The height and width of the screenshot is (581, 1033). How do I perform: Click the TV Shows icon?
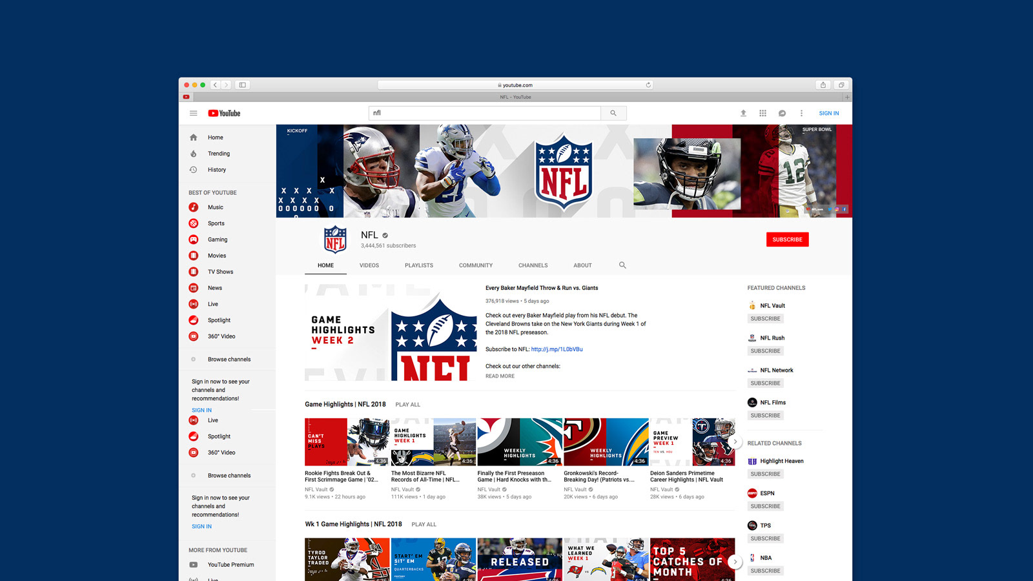193,272
